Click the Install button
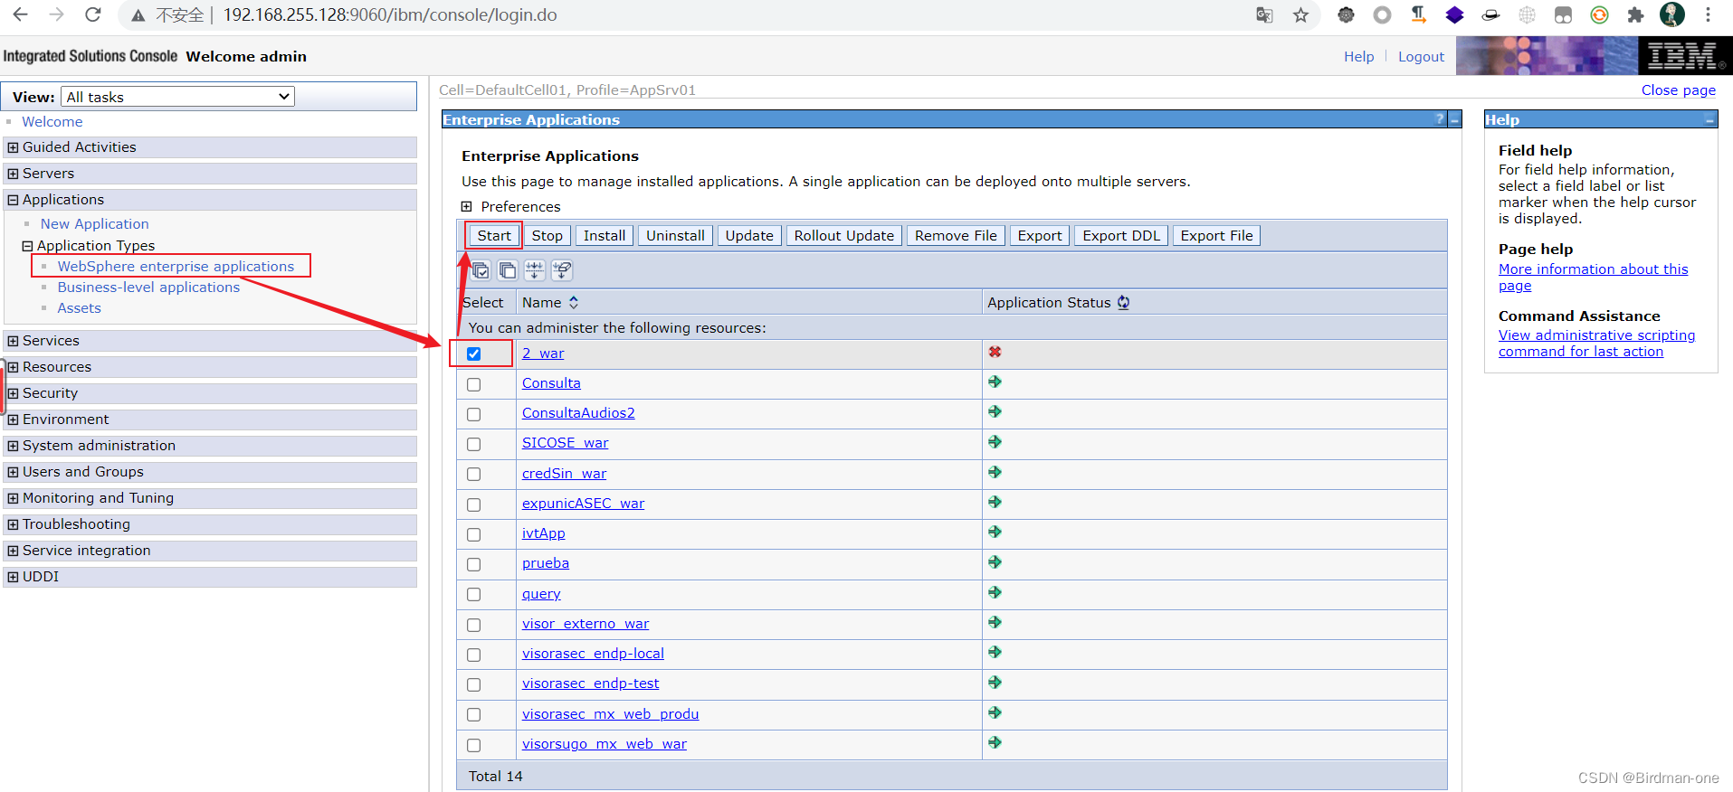 (605, 236)
